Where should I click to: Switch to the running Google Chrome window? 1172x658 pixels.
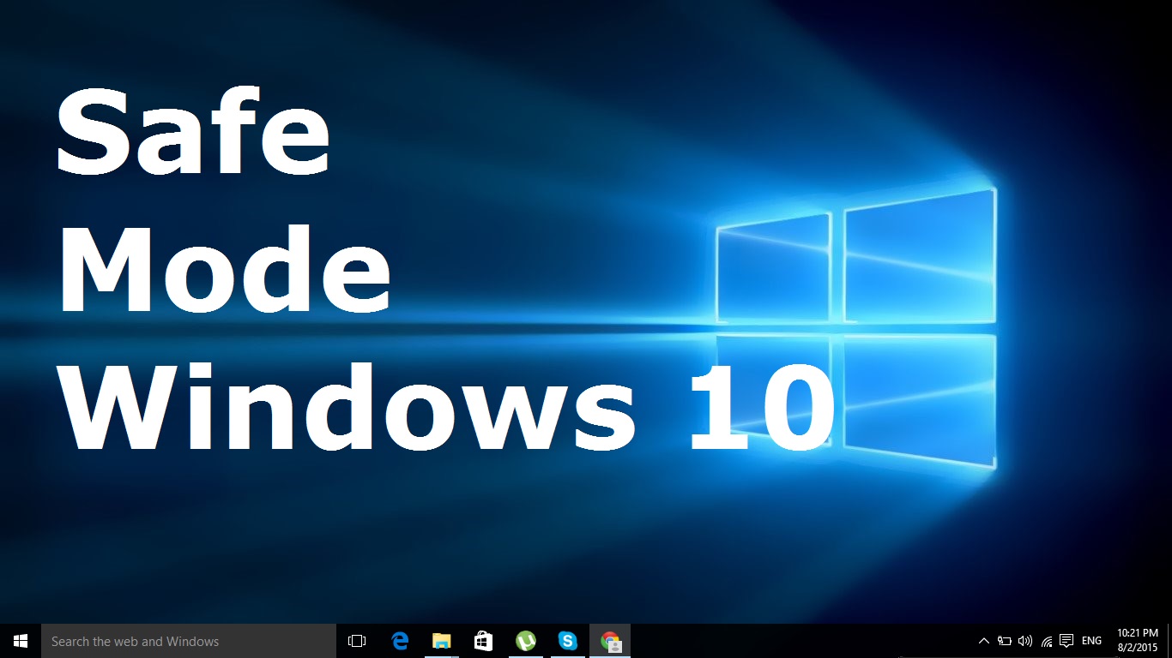(610, 641)
